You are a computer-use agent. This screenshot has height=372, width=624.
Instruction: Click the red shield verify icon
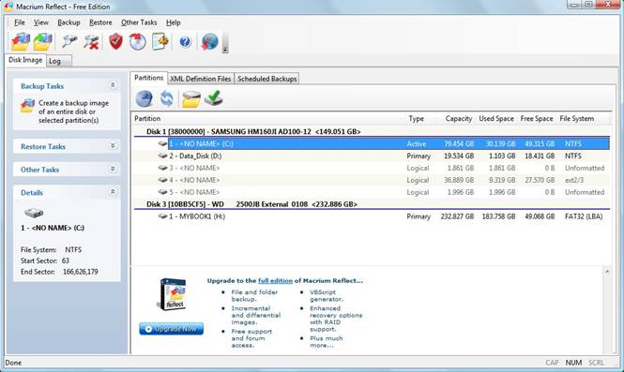(x=115, y=41)
